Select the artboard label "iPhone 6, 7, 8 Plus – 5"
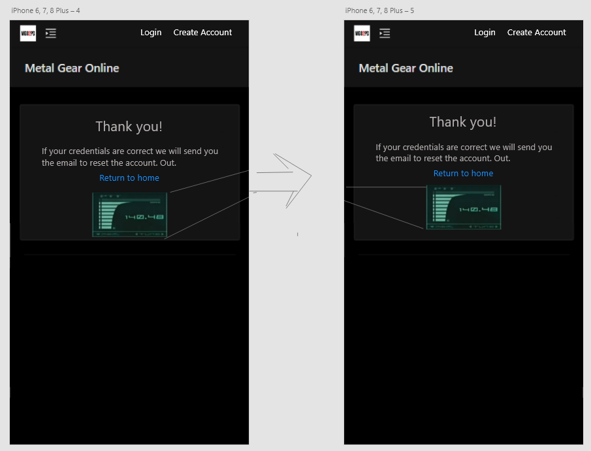The image size is (591, 451). point(379,11)
